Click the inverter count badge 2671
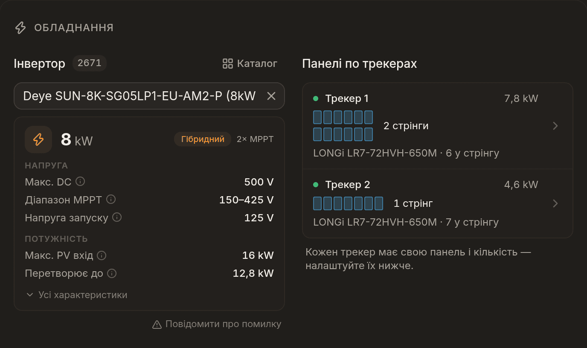 (90, 63)
